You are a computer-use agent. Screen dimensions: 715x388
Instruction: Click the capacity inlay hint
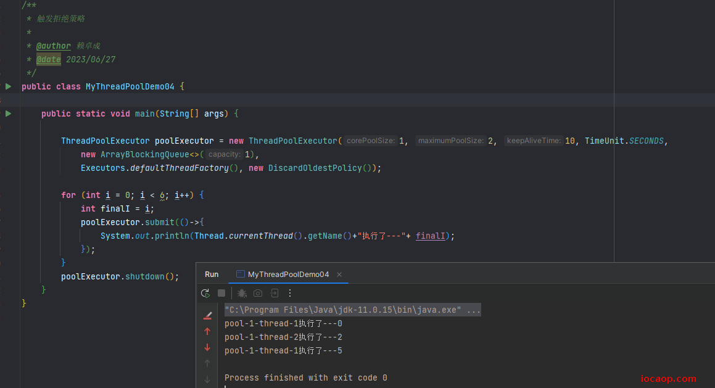225,155
